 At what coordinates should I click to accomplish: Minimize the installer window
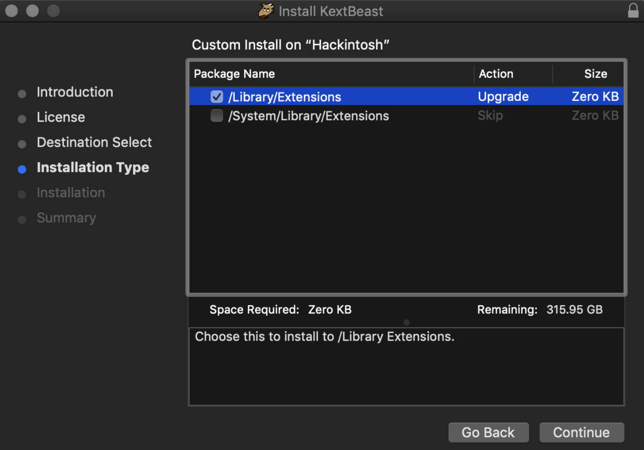pos(32,11)
